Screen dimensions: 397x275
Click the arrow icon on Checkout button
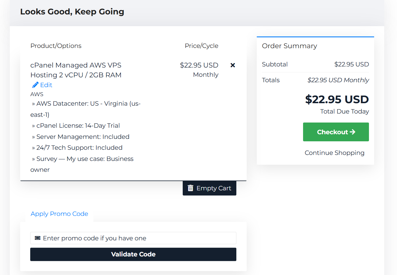point(353,132)
